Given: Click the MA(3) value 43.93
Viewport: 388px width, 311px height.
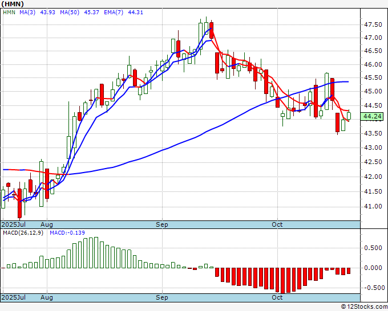Looking at the screenshot, I should click(47, 13).
